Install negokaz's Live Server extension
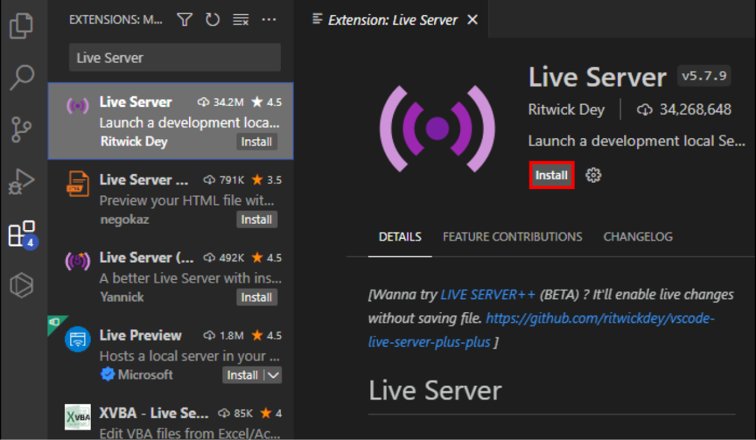 (x=256, y=219)
